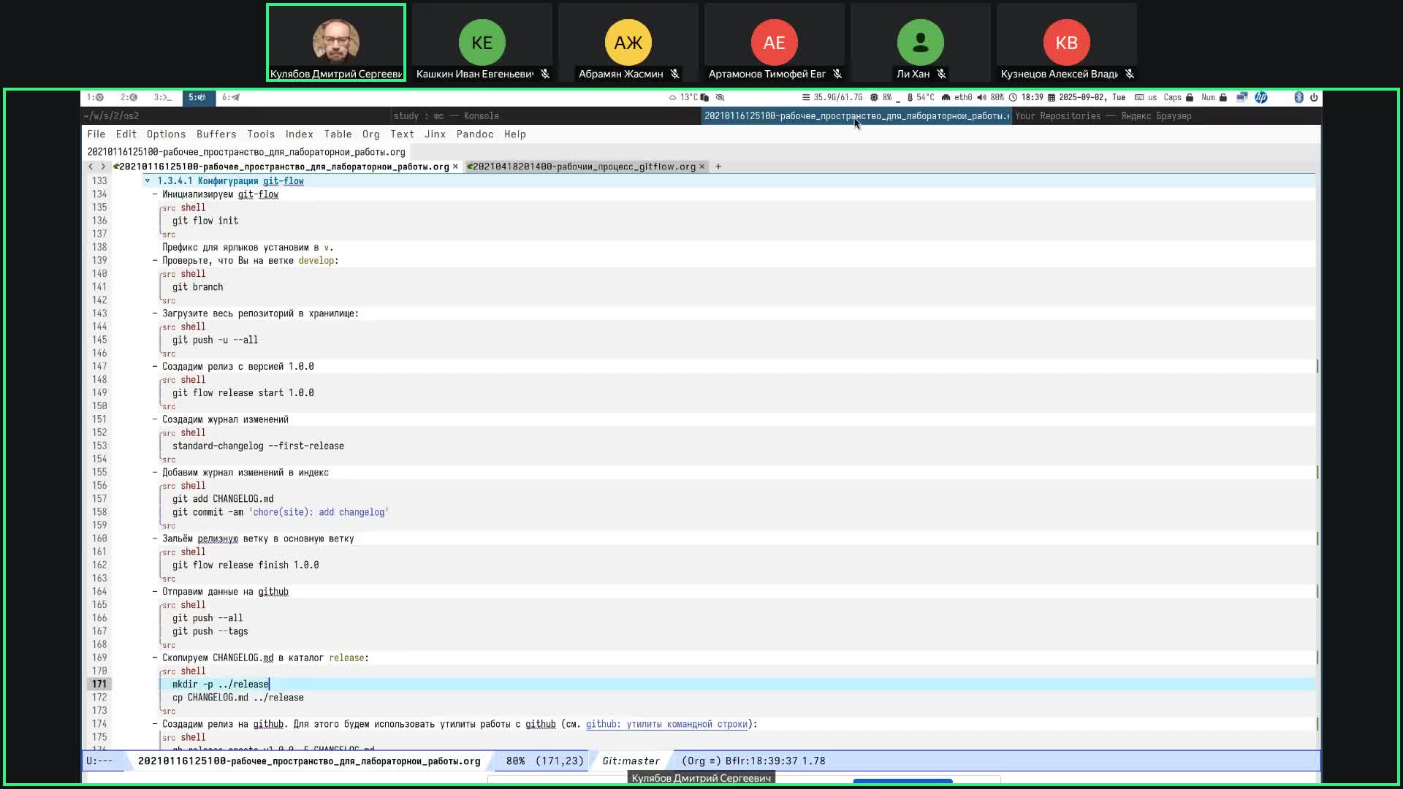The width and height of the screenshot is (1403, 789).
Task: Click the crossed-eye tray icon
Action: (x=720, y=97)
